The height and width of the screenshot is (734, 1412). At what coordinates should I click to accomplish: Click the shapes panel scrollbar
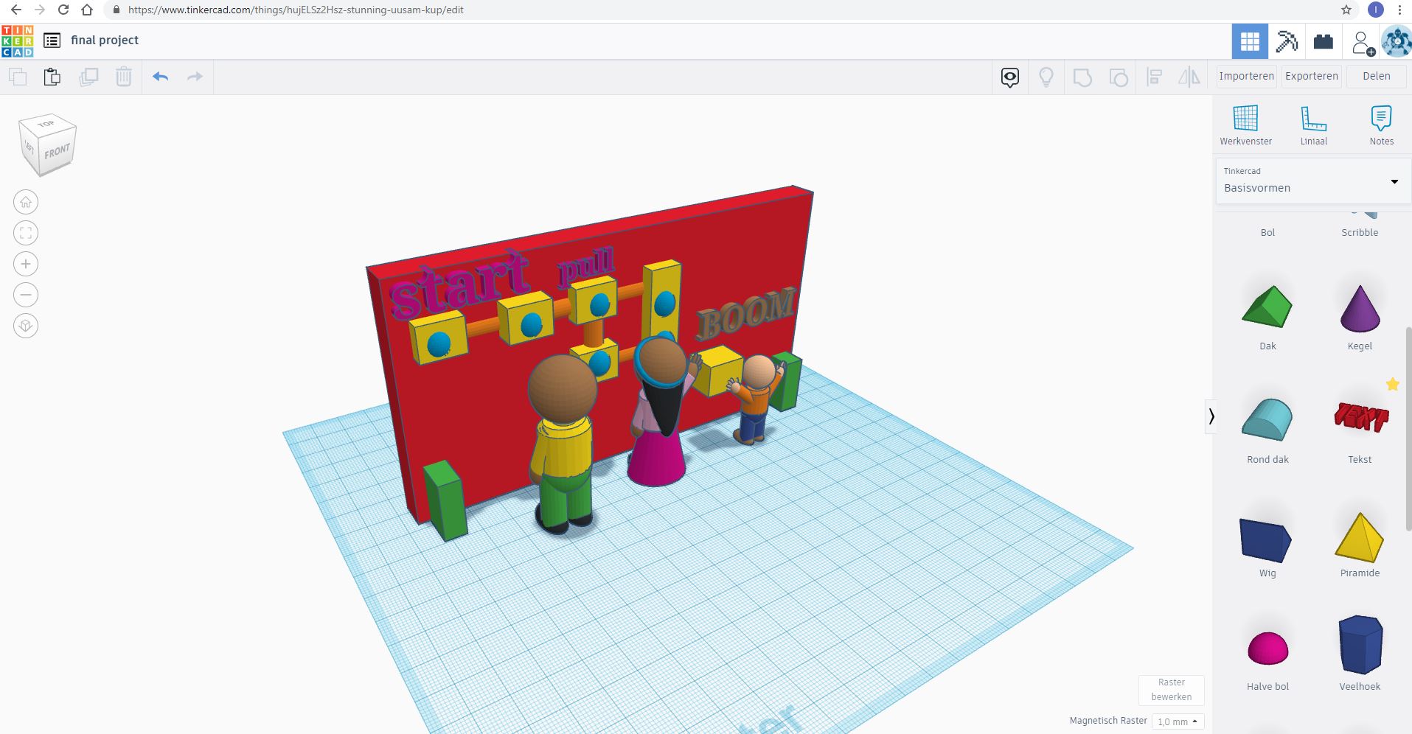point(1408,427)
